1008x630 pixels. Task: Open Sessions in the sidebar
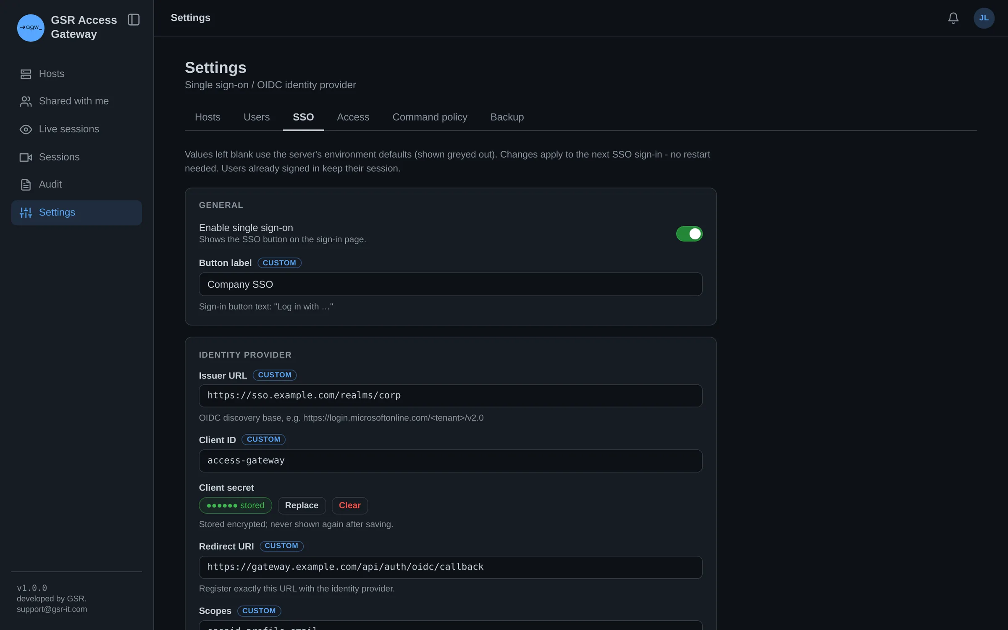(76, 157)
